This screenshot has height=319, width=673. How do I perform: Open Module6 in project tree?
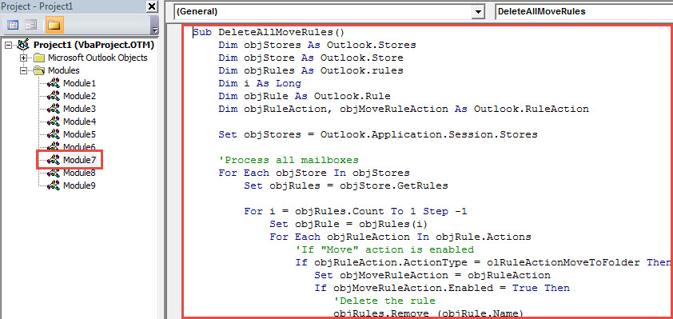[79, 147]
